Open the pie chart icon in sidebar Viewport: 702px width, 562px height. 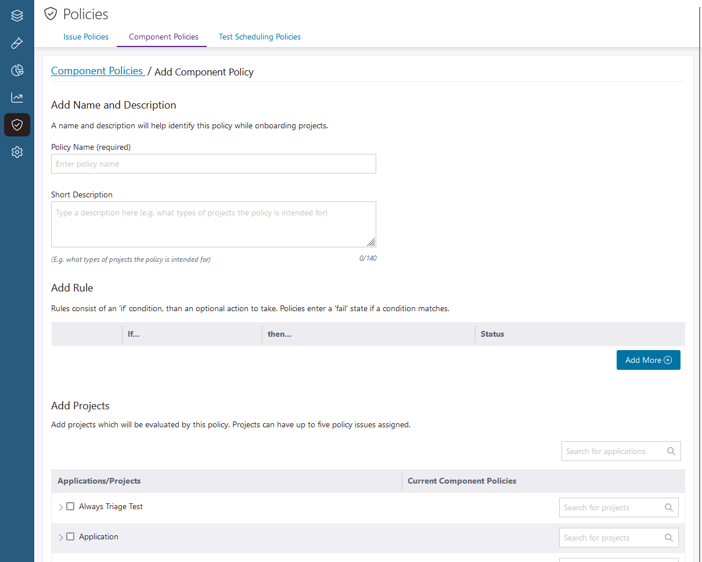(x=17, y=70)
